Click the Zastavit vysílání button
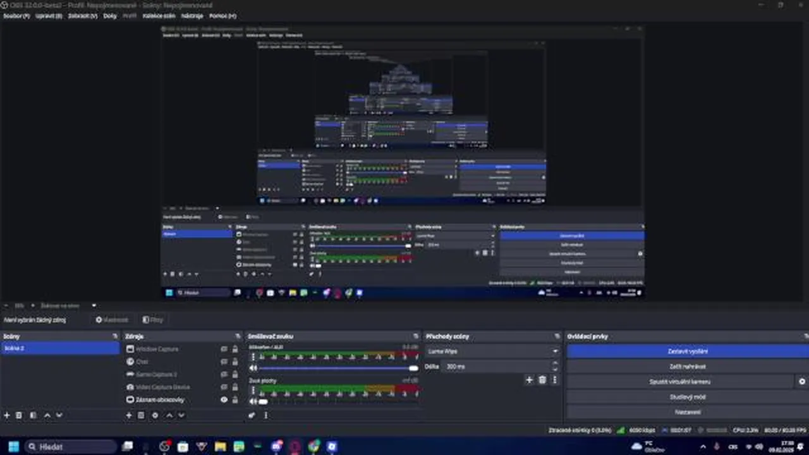The height and width of the screenshot is (455, 809). 688,351
